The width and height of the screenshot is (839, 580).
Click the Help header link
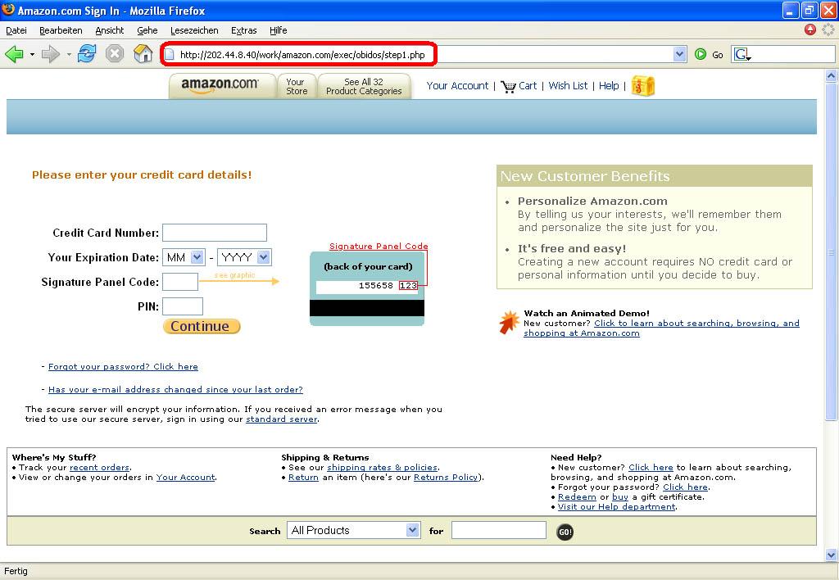coord(609,86)
